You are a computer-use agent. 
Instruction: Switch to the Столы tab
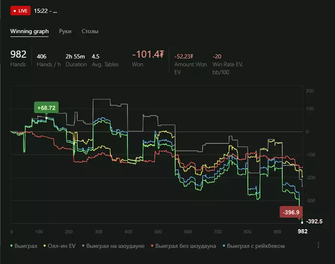pos(90,32)
